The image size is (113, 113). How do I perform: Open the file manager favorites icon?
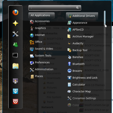(16, 66)
